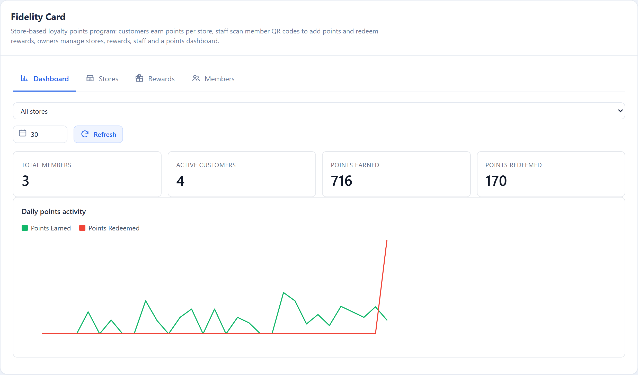Click the circular refresh arrow icon
This screenshot has height=375, width=638.
[85, 134]
